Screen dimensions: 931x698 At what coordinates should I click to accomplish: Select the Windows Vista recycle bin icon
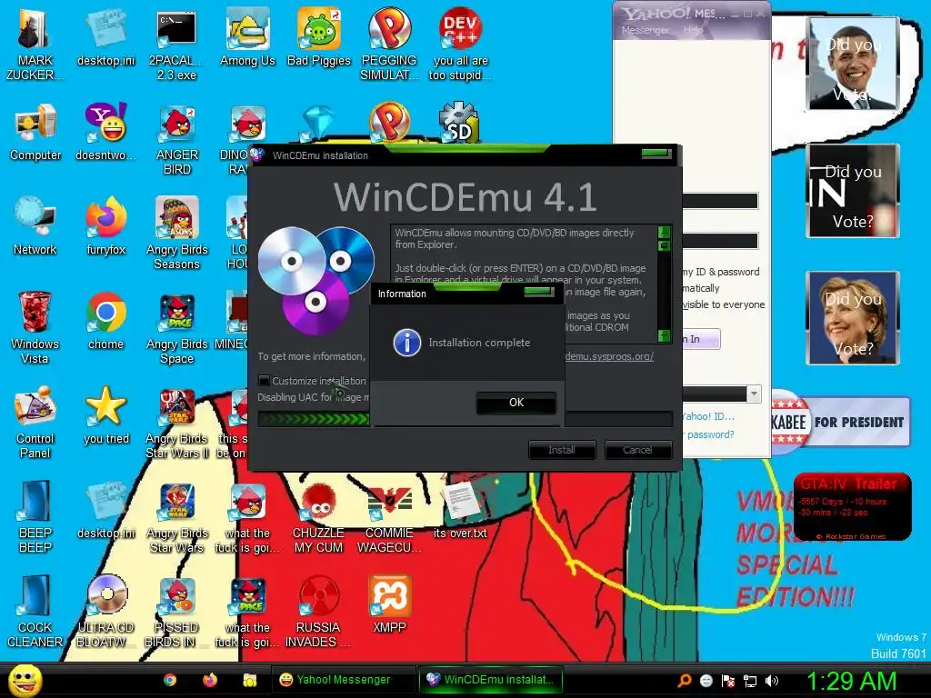(x=35, y=327)
